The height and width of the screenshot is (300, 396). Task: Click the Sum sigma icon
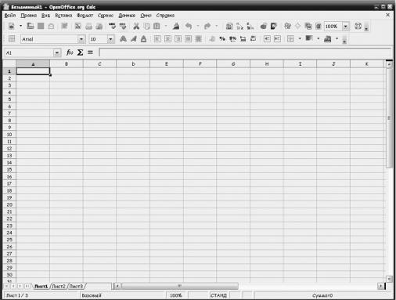(x=80, y=52)
